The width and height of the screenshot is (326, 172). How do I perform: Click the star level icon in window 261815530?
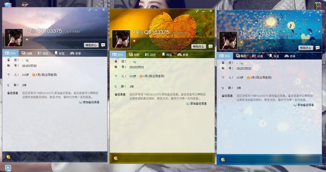[x=27, y=40]
